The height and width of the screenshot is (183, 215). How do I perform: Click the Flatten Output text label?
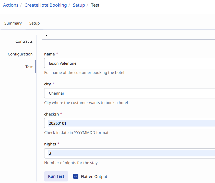tap(94, 177)
